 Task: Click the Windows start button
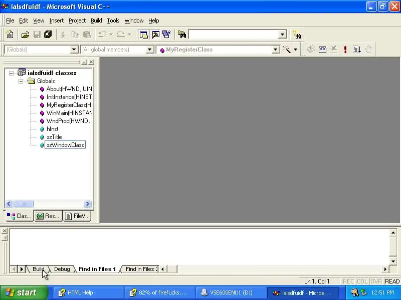pos(24,292)
